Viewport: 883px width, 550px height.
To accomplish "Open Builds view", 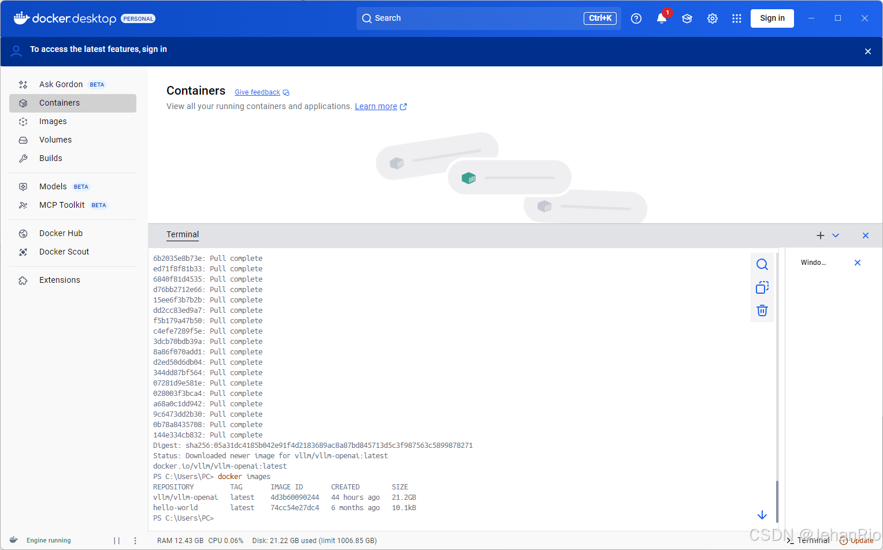I will [73, 158].
